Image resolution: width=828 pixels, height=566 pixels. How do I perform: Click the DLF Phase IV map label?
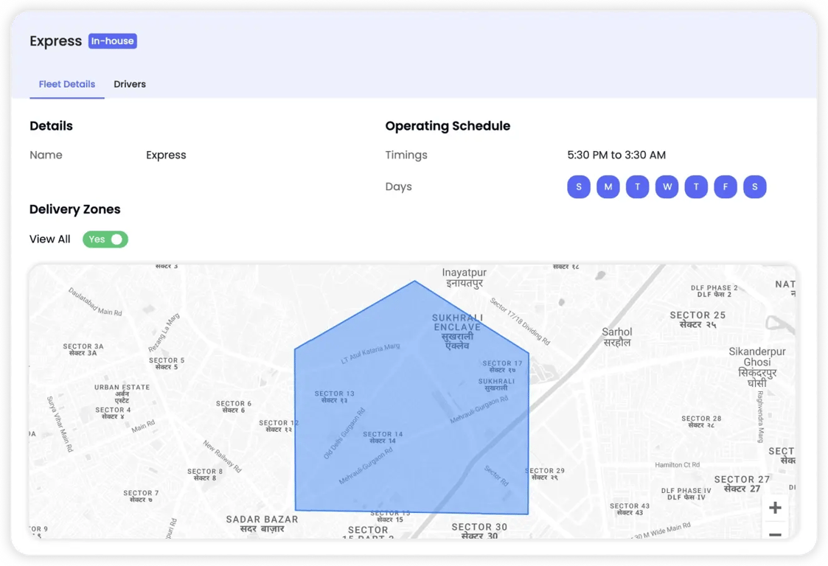click(x=686, y=494)
